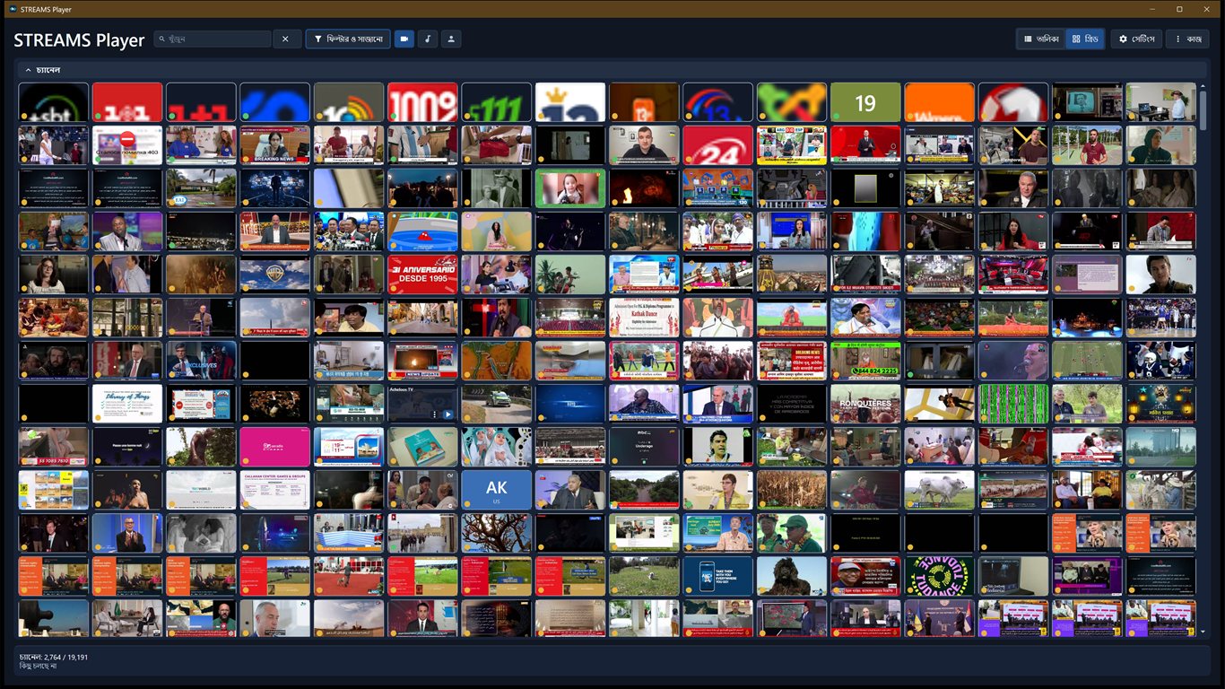The height and width of the screenshot is (689, 1225).
Task: Open the red '24' channel thumbnail
Action: (718, 145)
